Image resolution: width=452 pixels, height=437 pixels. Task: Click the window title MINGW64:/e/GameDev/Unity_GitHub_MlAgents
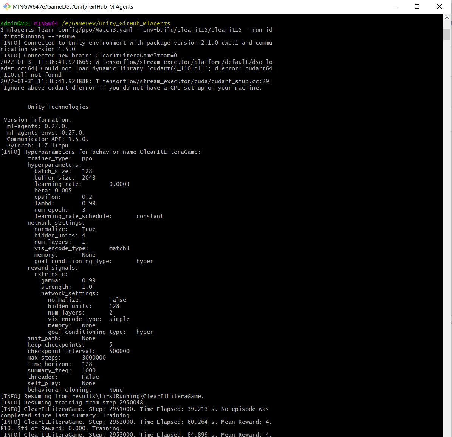click(73, 7)
